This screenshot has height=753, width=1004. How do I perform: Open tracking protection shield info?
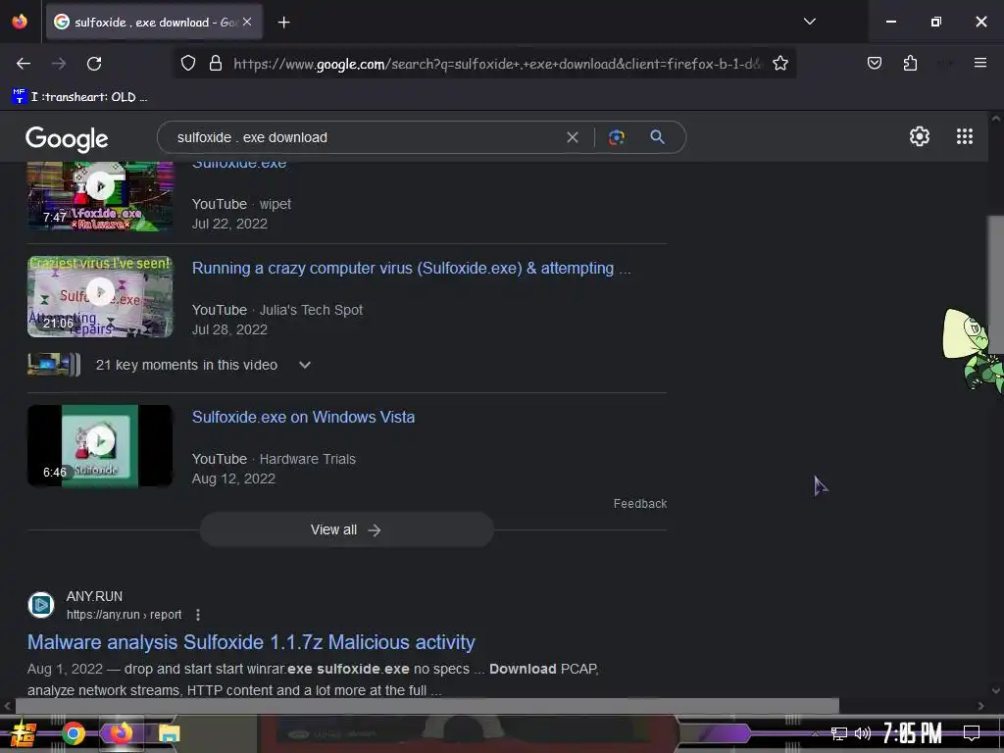[187, 64]
